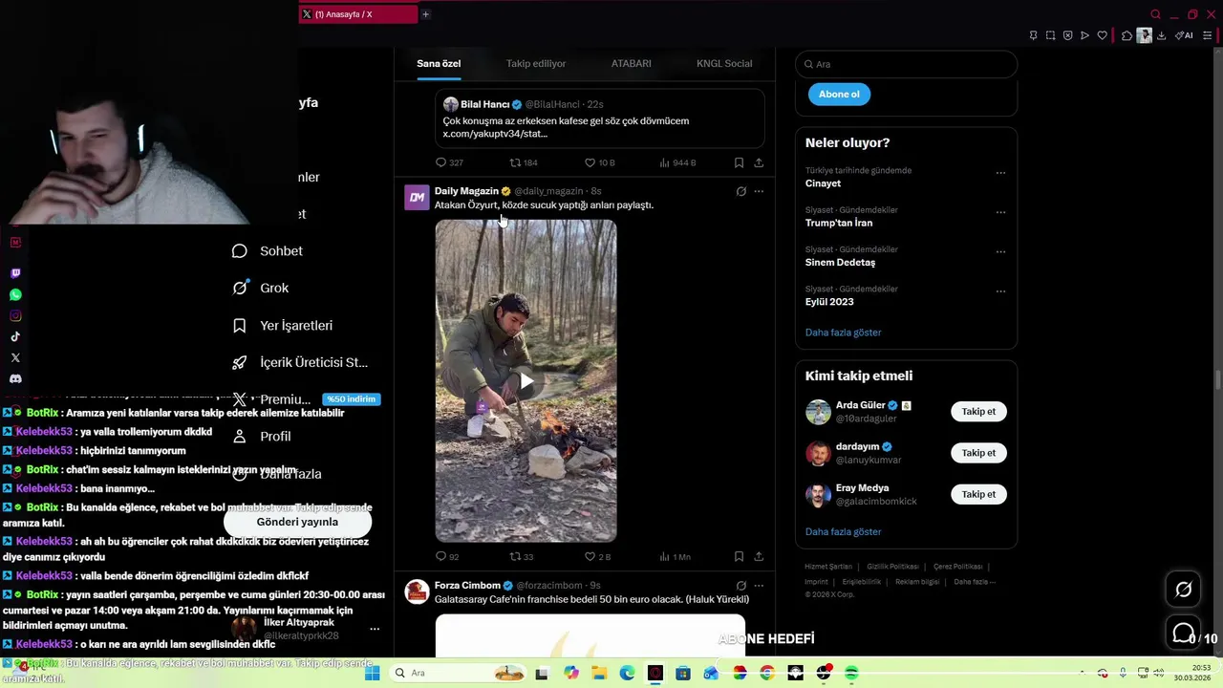Show more suggestions under Kimi takip etmeli

(x=843, y=531)
